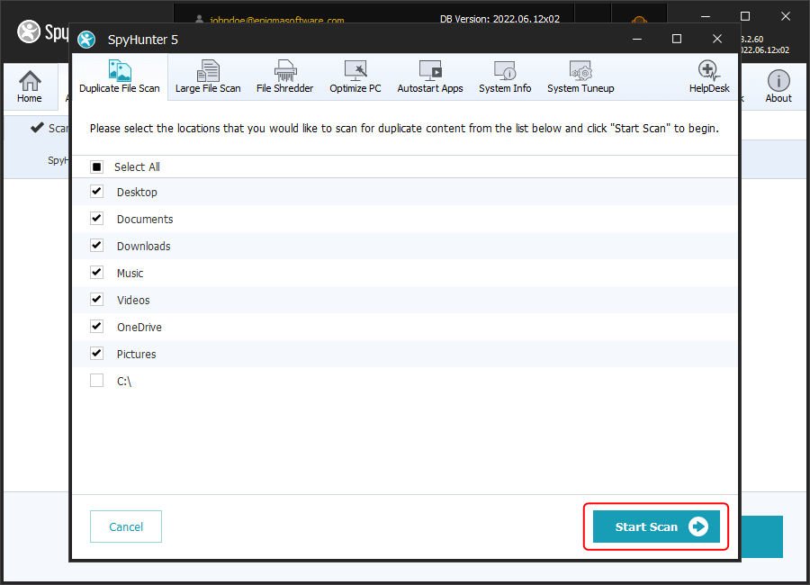The image size is (810, 585).
Task: Open the System Tuneup tool
Action: (580, 76)
